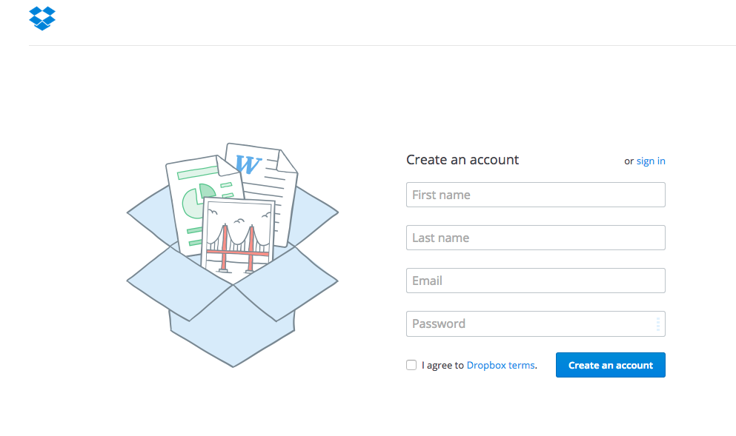Viewport: 736px width, 436px height.
Task: Select the Email input field
Action: 536,281
